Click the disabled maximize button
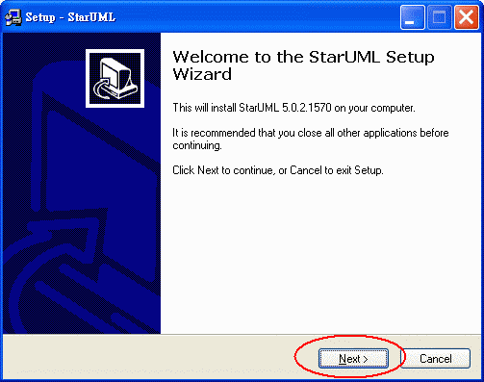 point(440,17)
